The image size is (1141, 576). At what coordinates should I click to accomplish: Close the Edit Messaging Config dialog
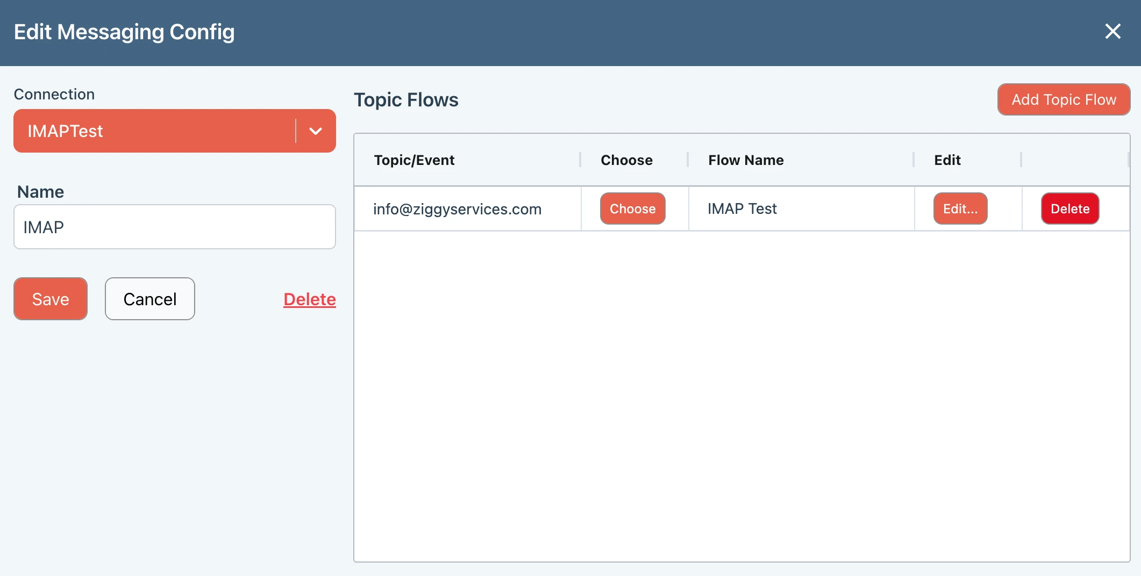pos(1113,32)
